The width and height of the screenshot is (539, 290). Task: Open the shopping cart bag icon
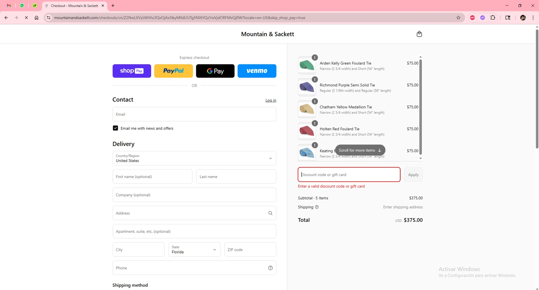click(x=419, y=34)
